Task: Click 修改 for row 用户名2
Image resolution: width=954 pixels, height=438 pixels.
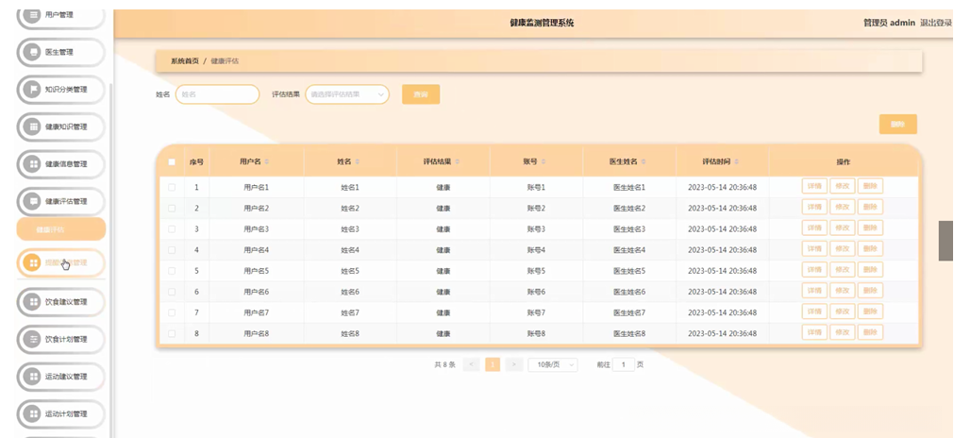Action: 842,208
